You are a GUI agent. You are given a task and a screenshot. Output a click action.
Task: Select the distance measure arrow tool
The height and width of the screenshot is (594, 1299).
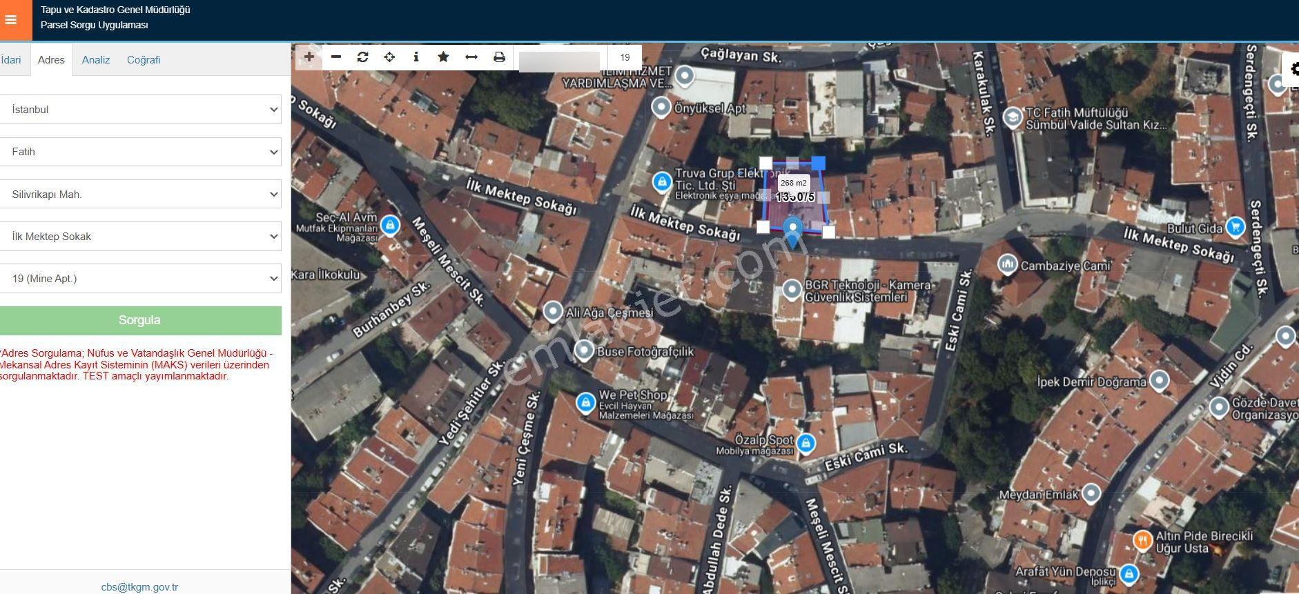pos(471,57)
